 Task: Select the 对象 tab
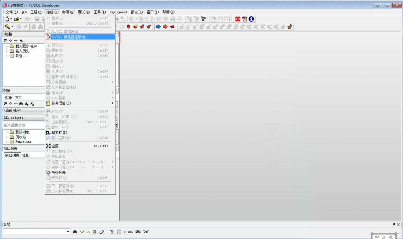tap(9, 97)
